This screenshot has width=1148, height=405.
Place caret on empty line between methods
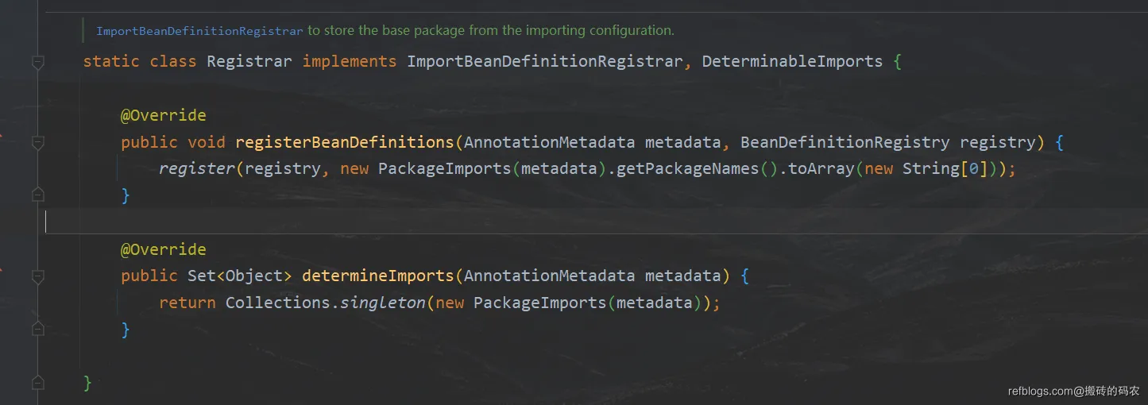click(318, 222)
